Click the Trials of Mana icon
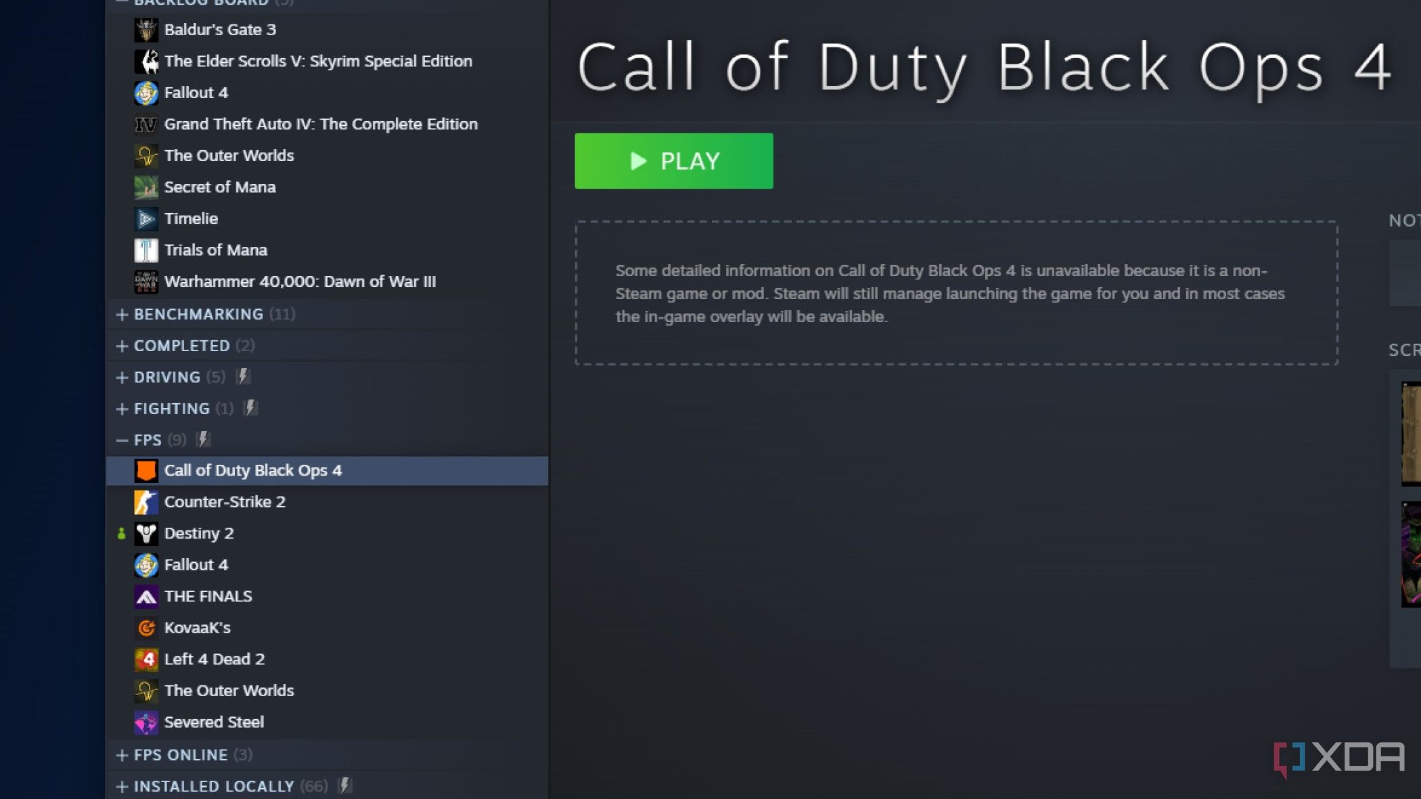Image resolution: width=1421 pixels, height=799 pixels. pos(146,250)
